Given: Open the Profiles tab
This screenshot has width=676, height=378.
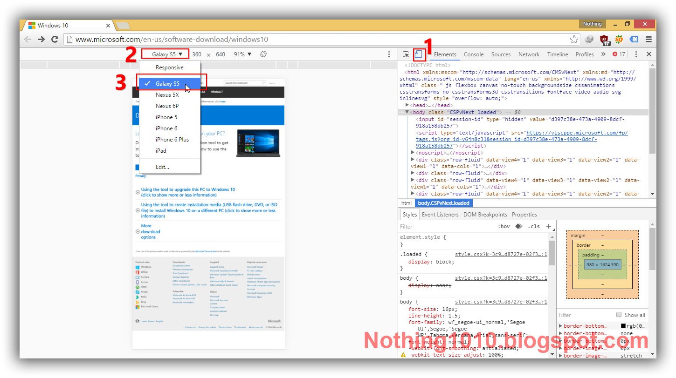Looking at the screenshot, I should [x=585, y=54].
